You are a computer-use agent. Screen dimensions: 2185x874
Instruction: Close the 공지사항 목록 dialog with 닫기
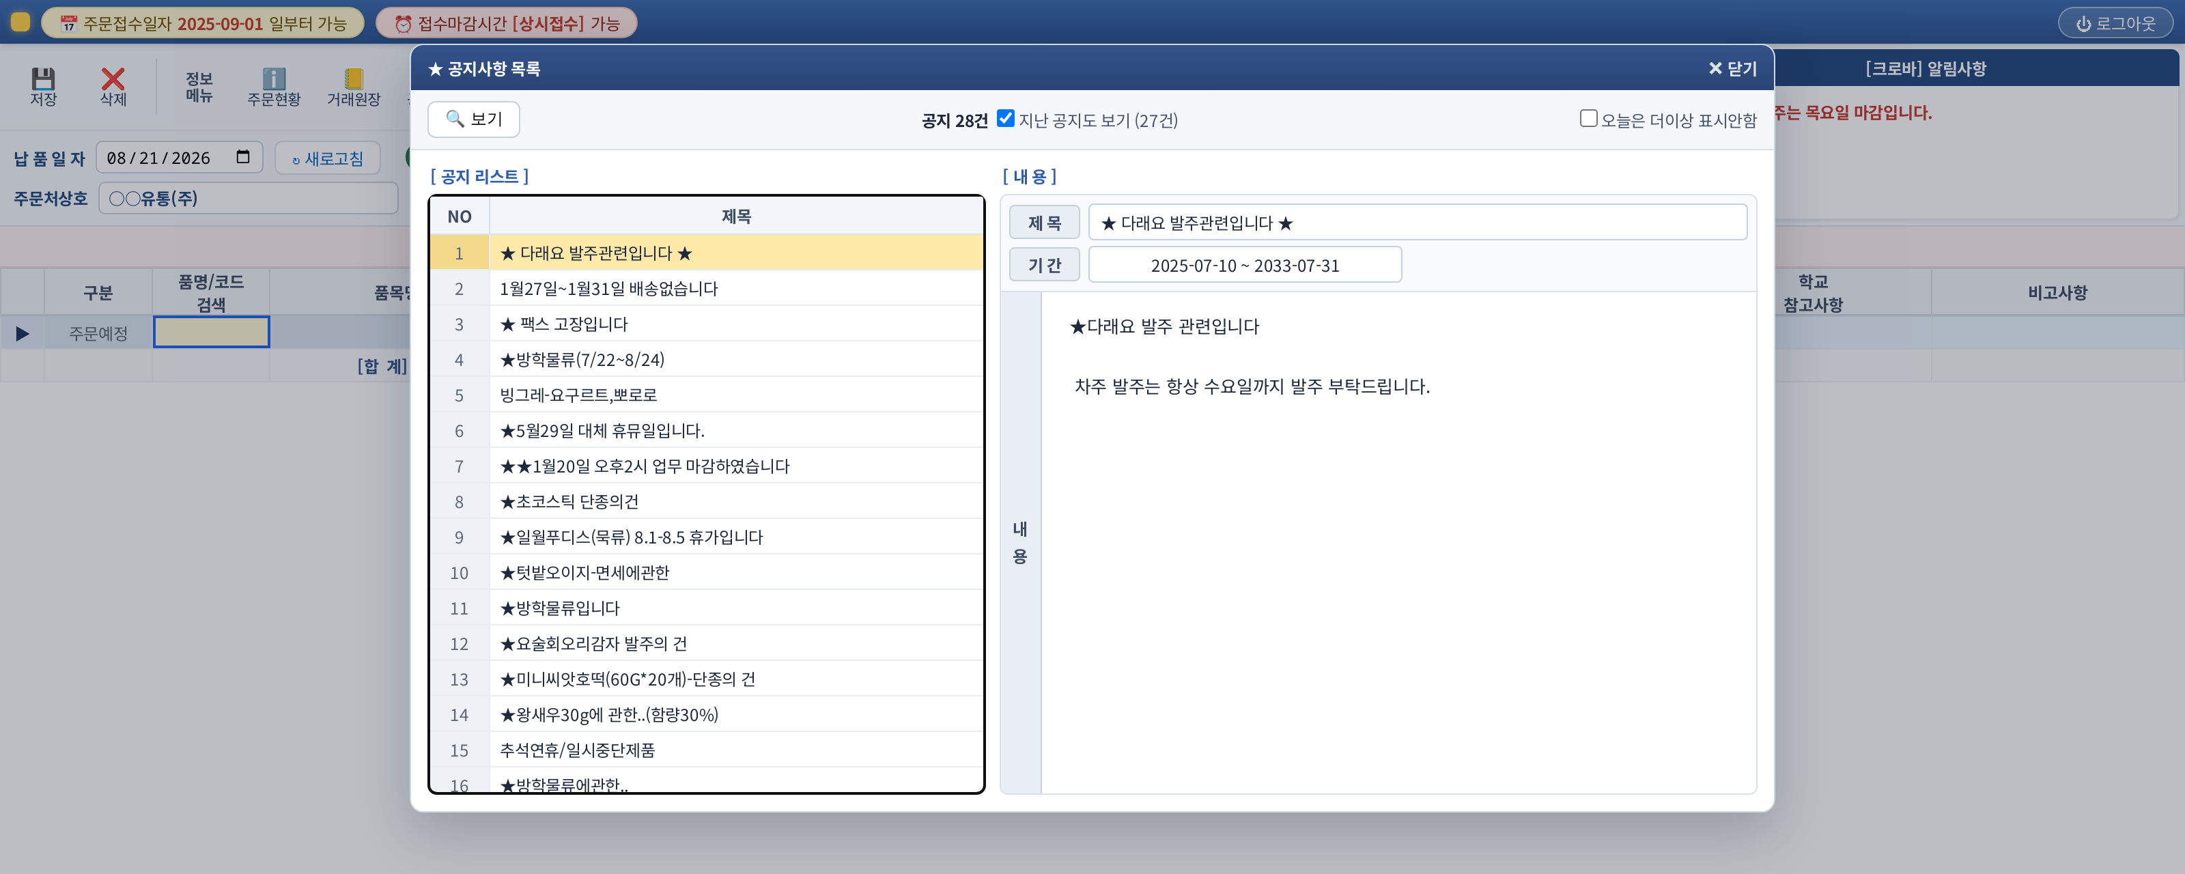1732,69
